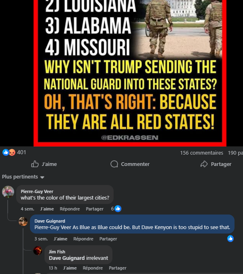Click like badge on Dave Guignard's reply

coord(230,238)
